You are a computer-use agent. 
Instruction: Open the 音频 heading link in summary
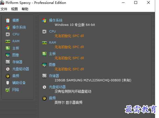click(52, 98)
